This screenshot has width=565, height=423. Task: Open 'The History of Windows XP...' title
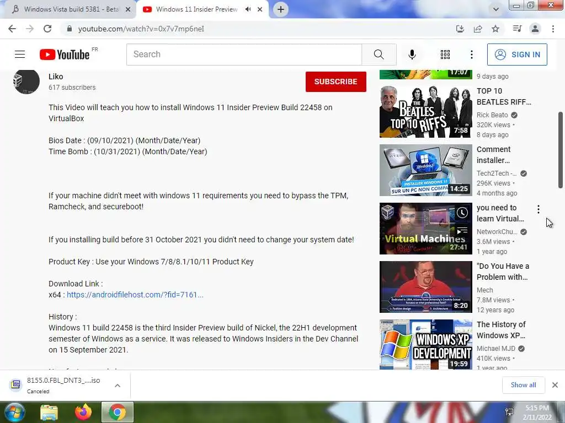coord(501,330)
